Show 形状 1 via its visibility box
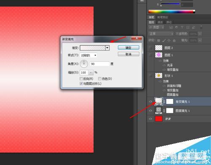211x165 pixels. click(x=150, y=76)
